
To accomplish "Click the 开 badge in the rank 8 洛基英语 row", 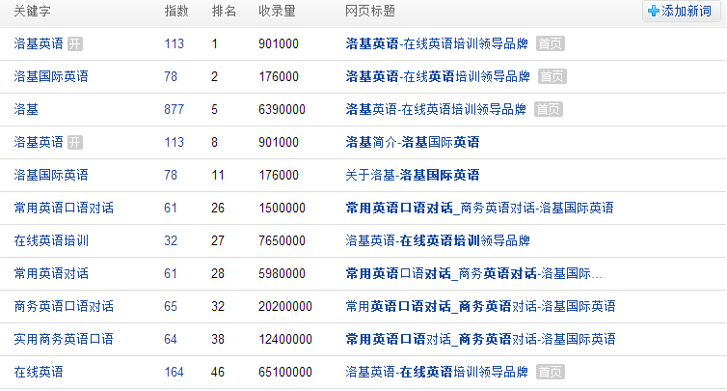I will [75, 142].
